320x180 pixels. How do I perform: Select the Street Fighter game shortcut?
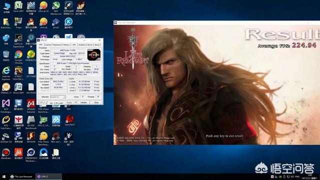[18, 73]
